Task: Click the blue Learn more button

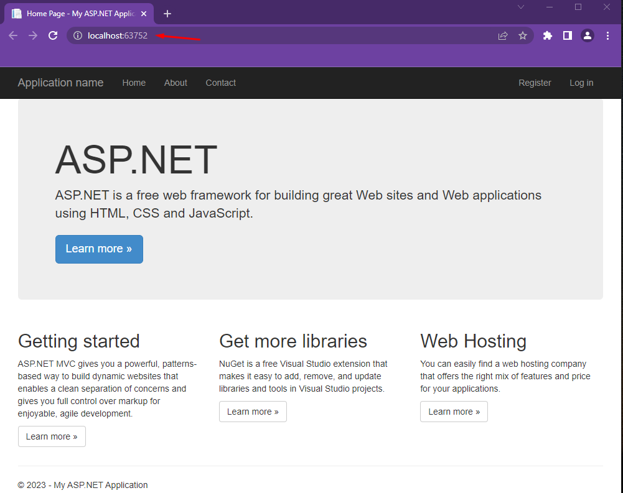Action: (x=99, y=249)
